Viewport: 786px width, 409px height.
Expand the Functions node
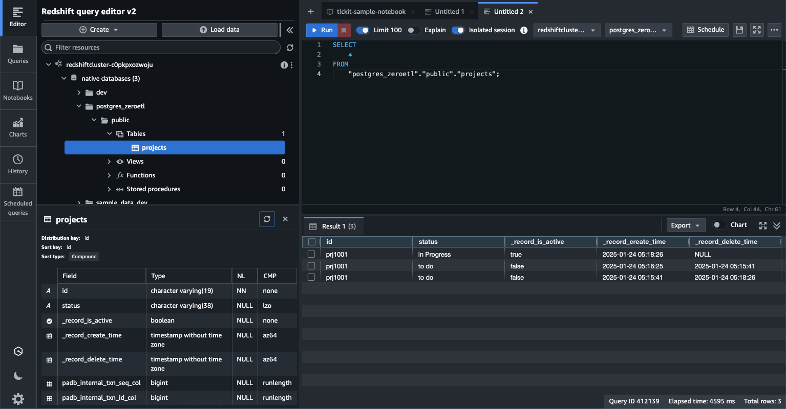coord(109,175)
